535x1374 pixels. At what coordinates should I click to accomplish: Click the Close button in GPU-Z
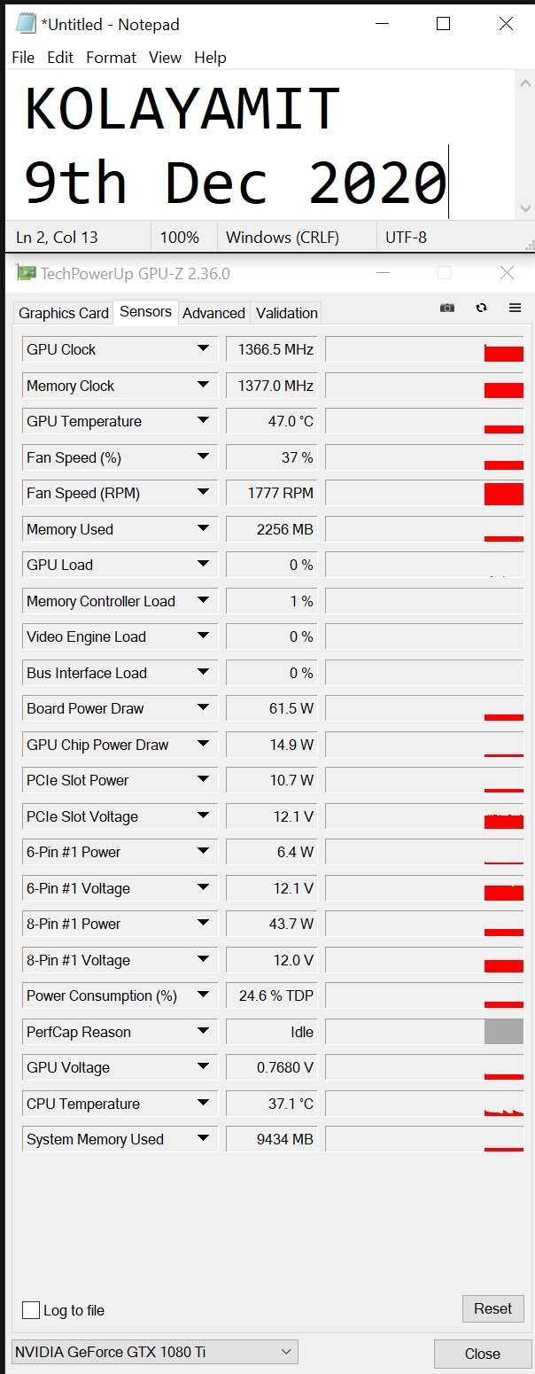(483, 1354)
